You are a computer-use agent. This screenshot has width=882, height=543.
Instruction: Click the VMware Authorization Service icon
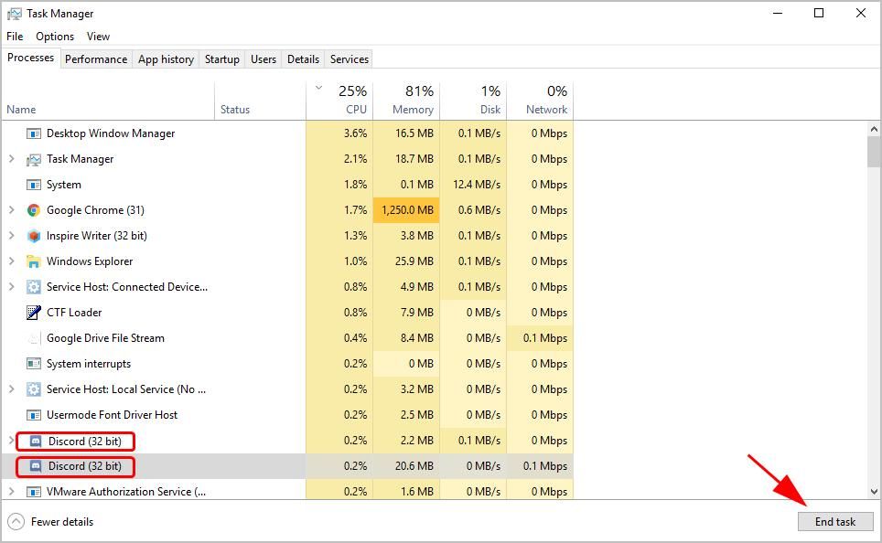tap(34, 492)
